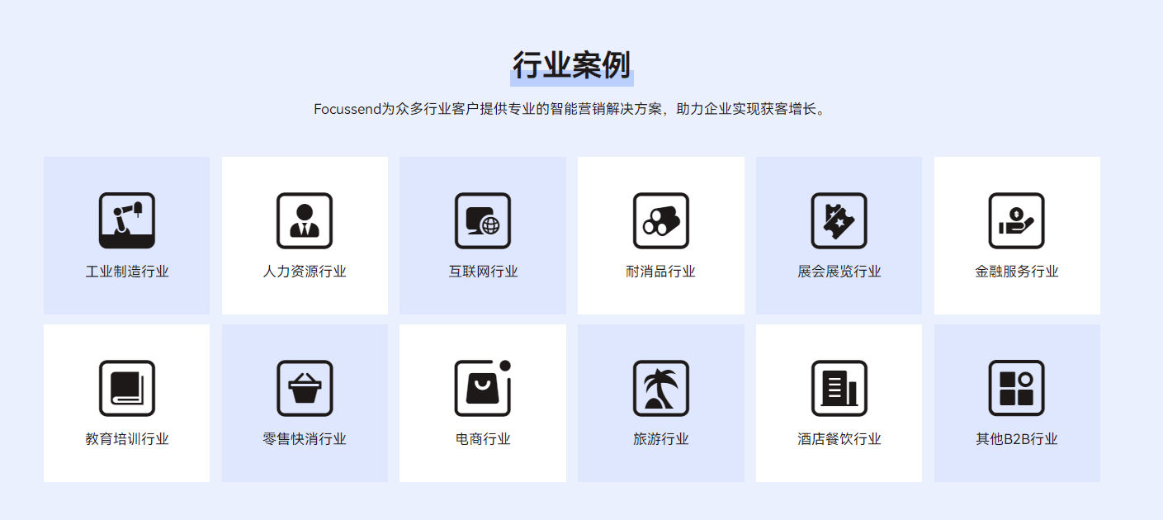
Task: Open the 工业制造行业 label link
Action: point(127,272)
